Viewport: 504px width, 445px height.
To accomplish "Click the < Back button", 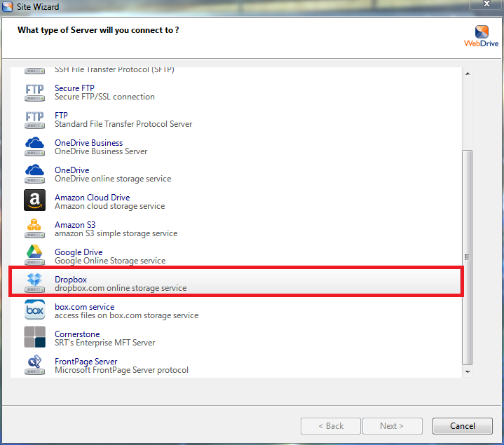I will pyautogui.click(x=331, y=426).
